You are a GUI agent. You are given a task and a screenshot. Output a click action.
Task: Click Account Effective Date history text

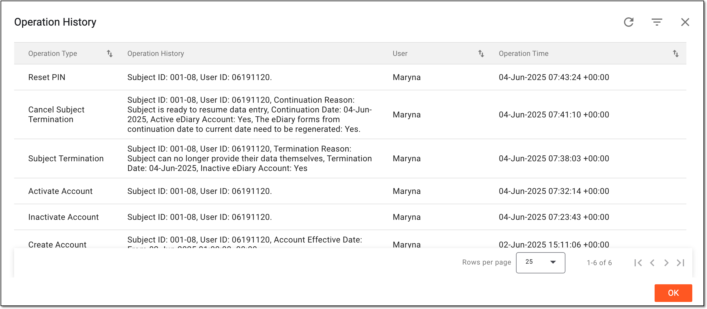[x=245, y=242]
